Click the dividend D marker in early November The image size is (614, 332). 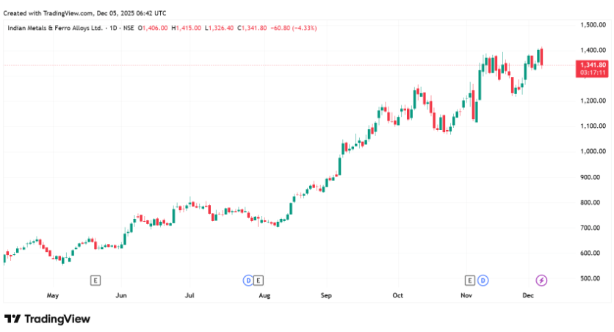click(483, 280)
